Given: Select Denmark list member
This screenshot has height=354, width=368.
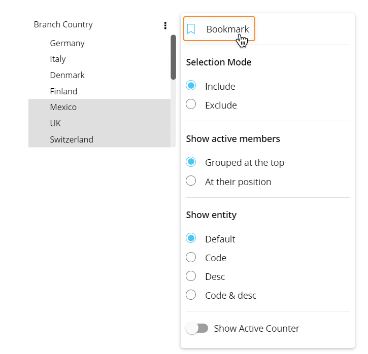Looking at the screenshot, I should 67,75.
